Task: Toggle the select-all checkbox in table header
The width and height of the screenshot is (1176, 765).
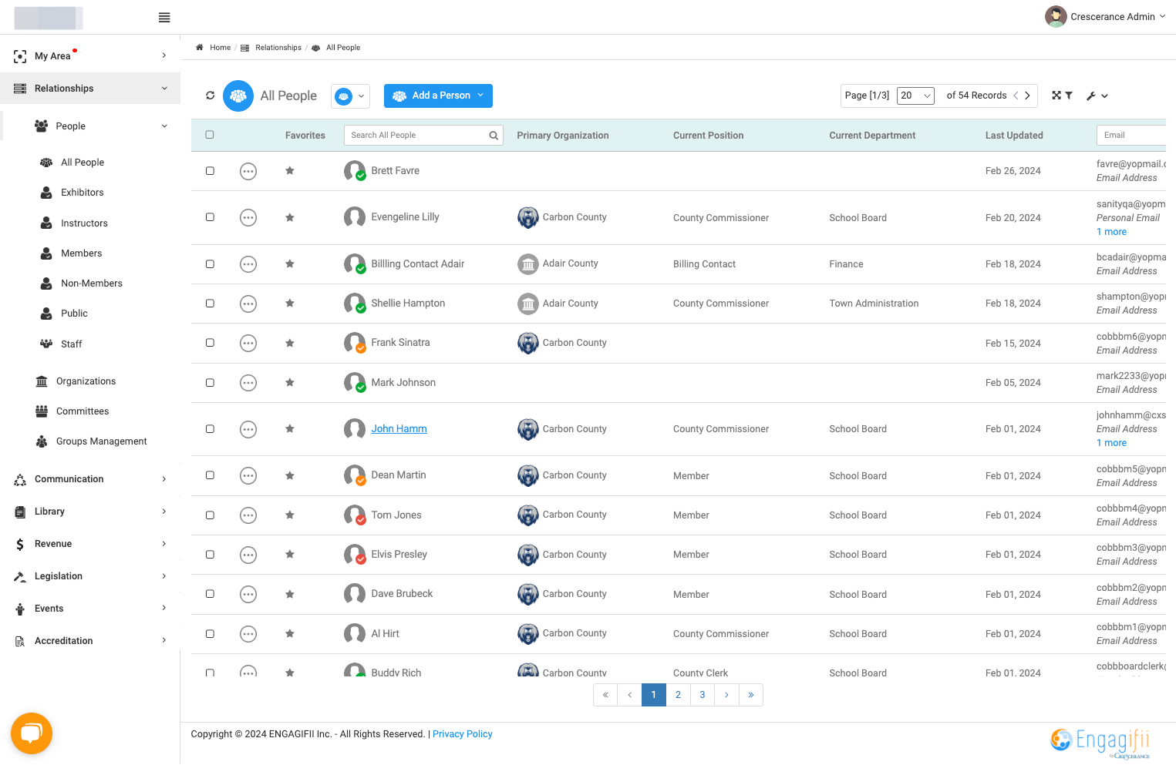Action: coord(210,135)
